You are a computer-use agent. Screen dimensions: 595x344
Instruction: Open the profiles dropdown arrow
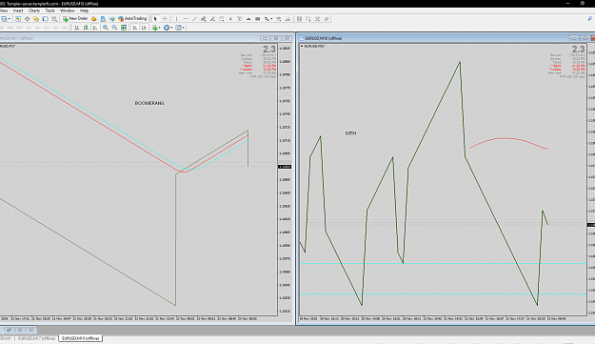click(x=10, y=19)
